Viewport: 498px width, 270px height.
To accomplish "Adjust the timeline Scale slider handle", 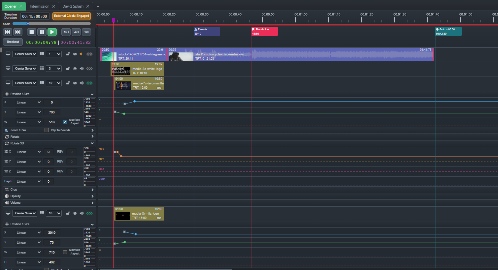I will pyautogui.click(x=28, y=24).
